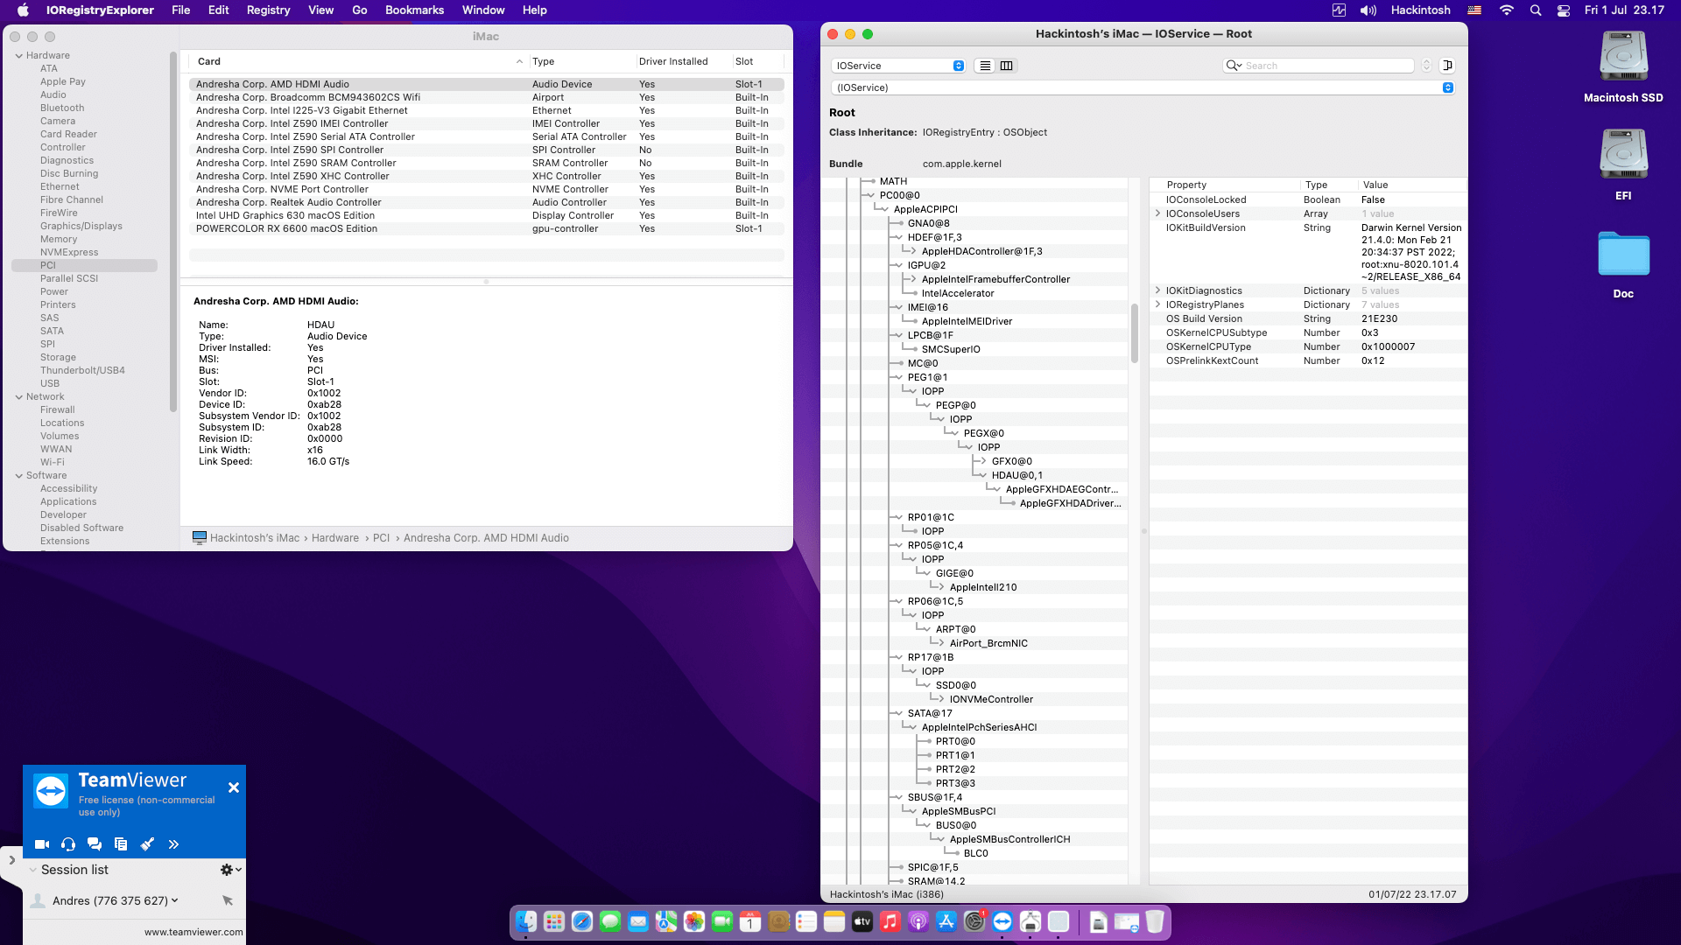Select POWERCOLOR RX 6600 macOS Edition row
The image size is (1681, 945).
487,228
